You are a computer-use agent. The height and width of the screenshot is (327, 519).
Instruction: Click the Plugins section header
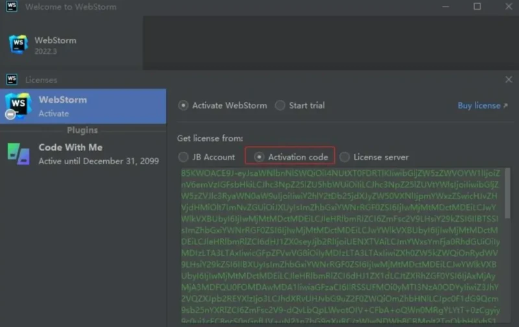[x=82, y=130]
